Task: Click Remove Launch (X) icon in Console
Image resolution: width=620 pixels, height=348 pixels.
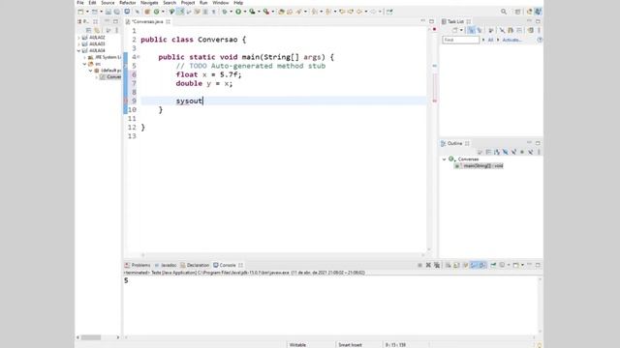Action: (x=428, y=265)
